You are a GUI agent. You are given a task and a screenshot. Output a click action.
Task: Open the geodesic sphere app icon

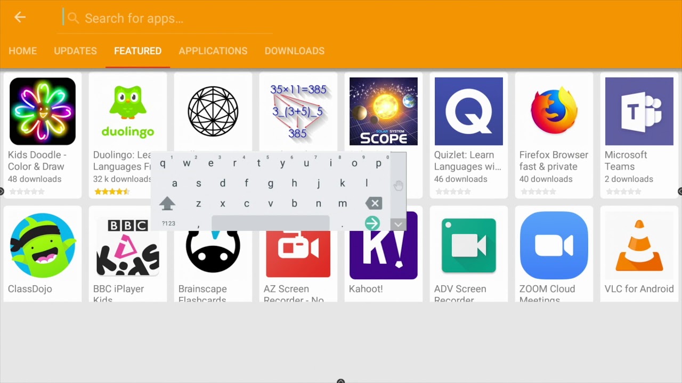tap(213, 111)
